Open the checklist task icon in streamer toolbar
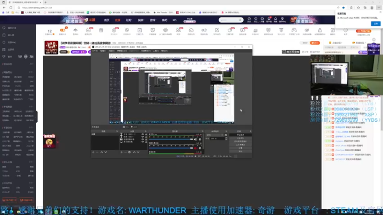Viewport: 383px width, 215px height. point(139,30)
